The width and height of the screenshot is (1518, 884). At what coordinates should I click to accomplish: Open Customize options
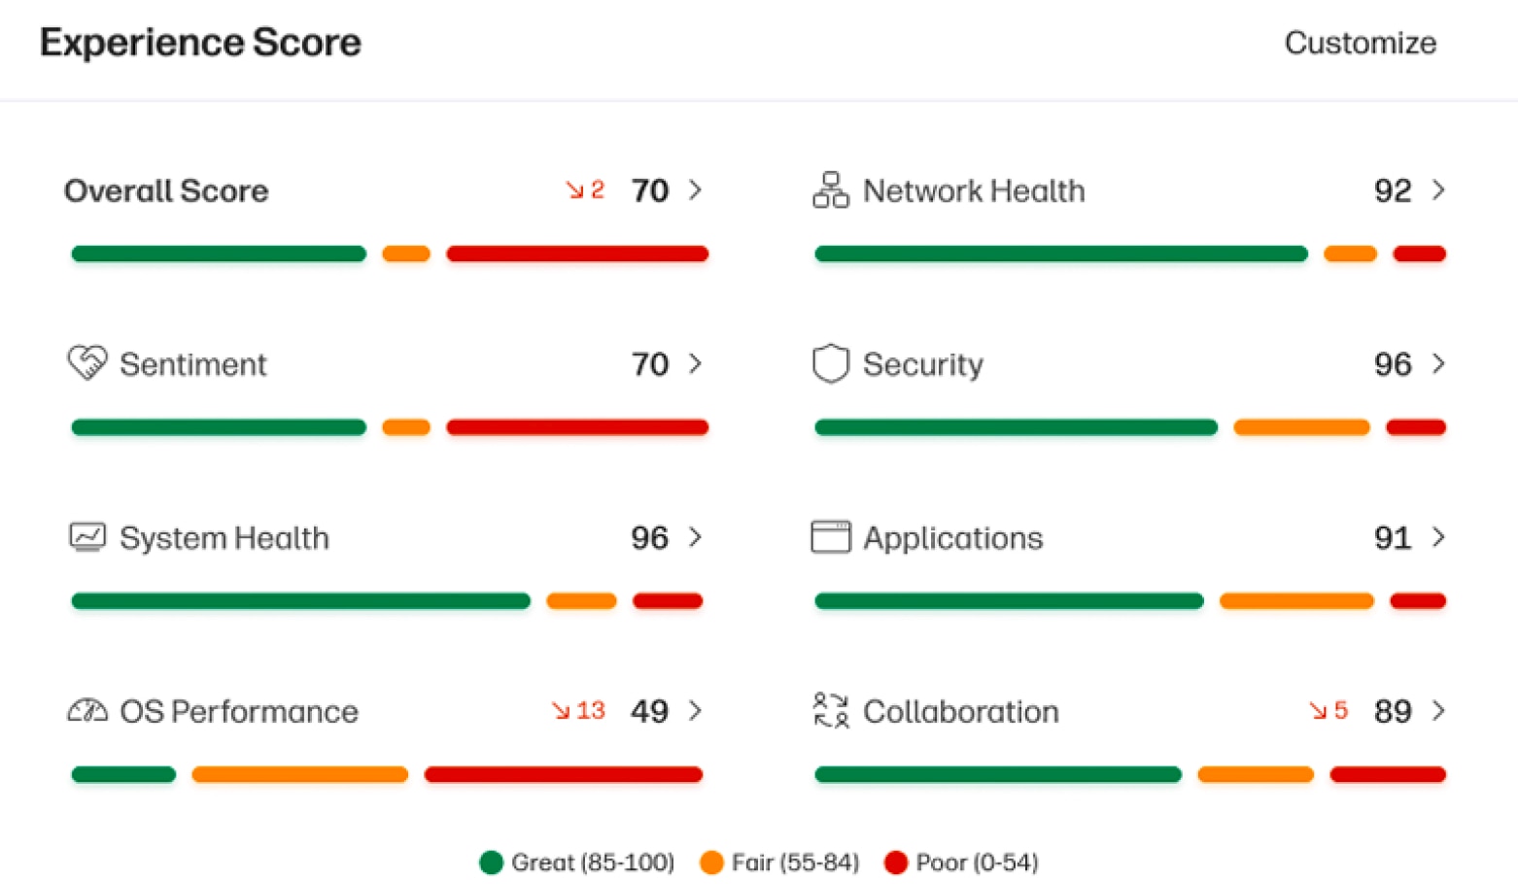[x=1360, y=43]
